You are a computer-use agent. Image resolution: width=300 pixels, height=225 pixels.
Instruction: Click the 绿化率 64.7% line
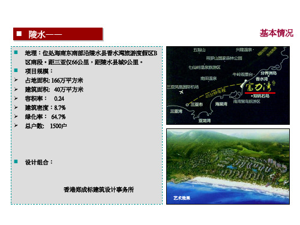46,117
